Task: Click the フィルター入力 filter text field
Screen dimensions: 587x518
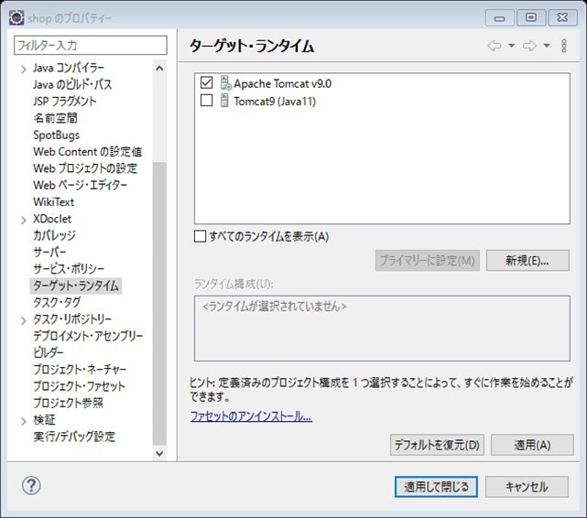Action: tap(91, 45)
